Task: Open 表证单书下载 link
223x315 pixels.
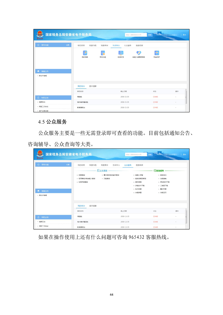Action: coord(165,182)
